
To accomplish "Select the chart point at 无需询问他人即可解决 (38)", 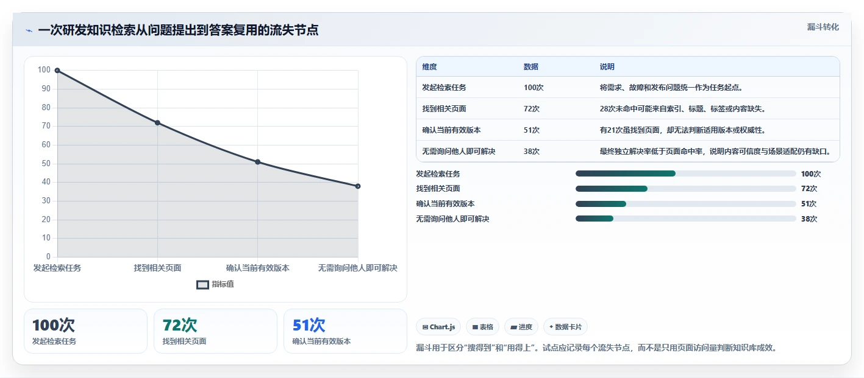I will pos(358,186).
